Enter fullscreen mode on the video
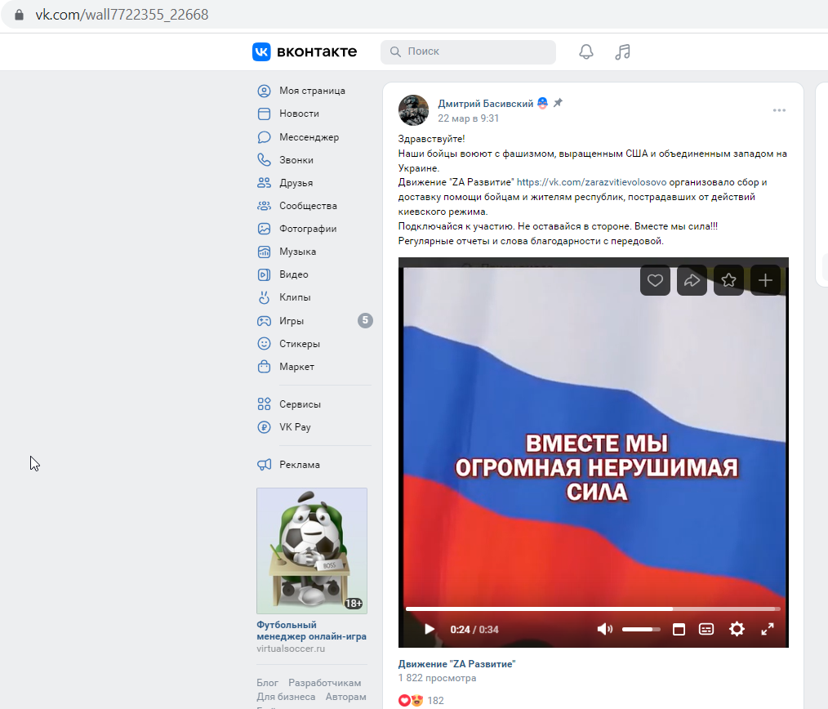 pyautogui.click(x=768, y=629)
